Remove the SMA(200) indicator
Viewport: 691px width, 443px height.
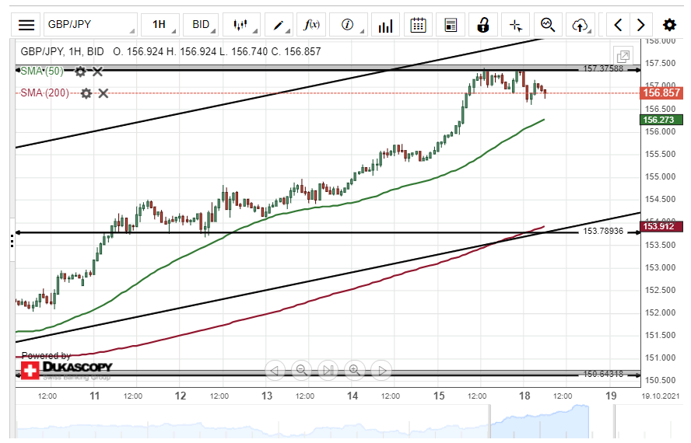103,93
